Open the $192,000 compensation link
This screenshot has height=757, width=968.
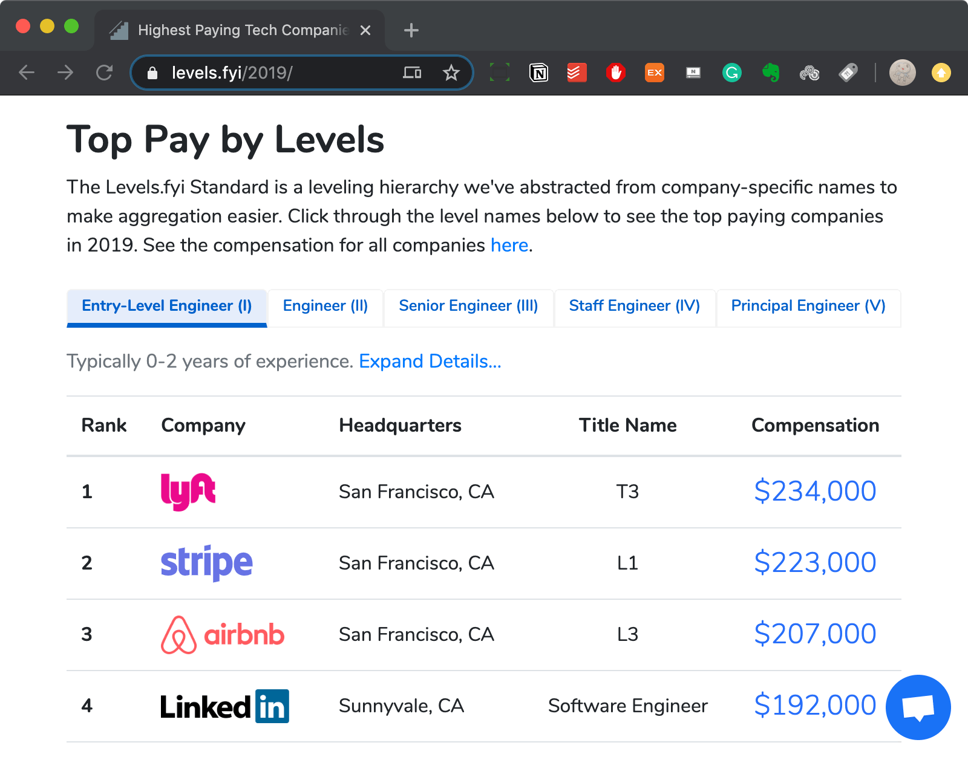pos(815,705)
